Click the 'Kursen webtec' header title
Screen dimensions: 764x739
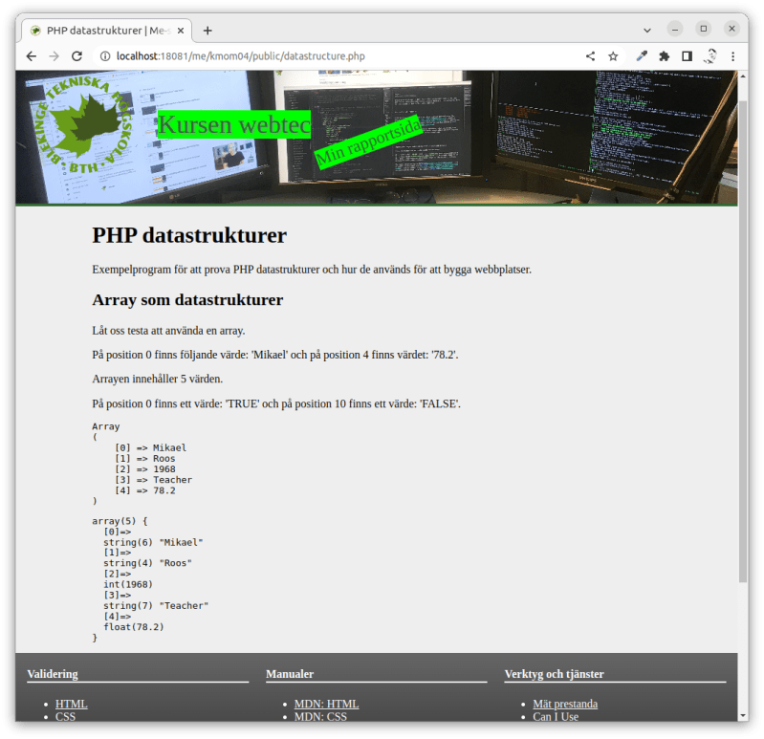click(x=234, y=124)
